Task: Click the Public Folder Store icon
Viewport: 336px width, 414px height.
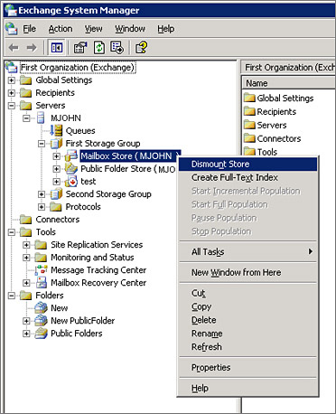Action: (x=71, y=168)
